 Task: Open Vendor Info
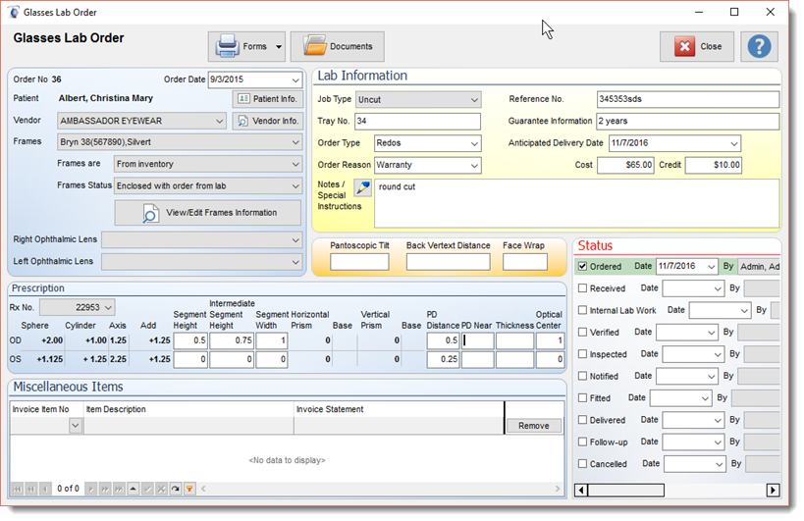[267, 121]
